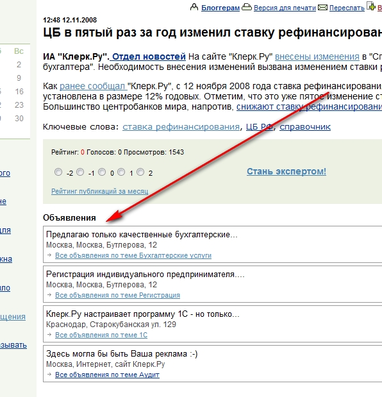Open the Отдел новостей link
This screenshot has width=382, height=397.
pyautogui.click(x=149, y=56)
